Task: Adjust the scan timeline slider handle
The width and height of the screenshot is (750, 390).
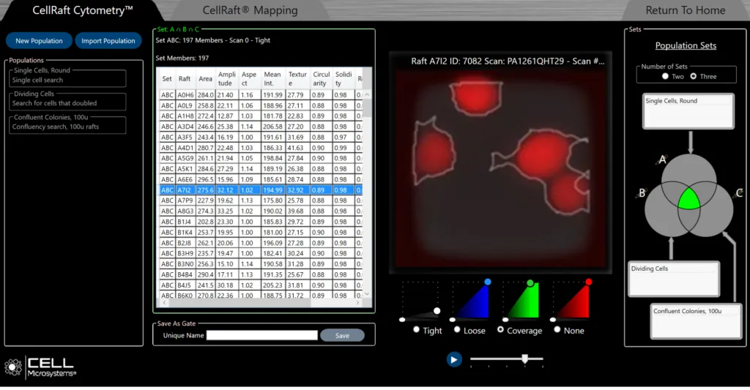Action: click(x=524, y=359)
